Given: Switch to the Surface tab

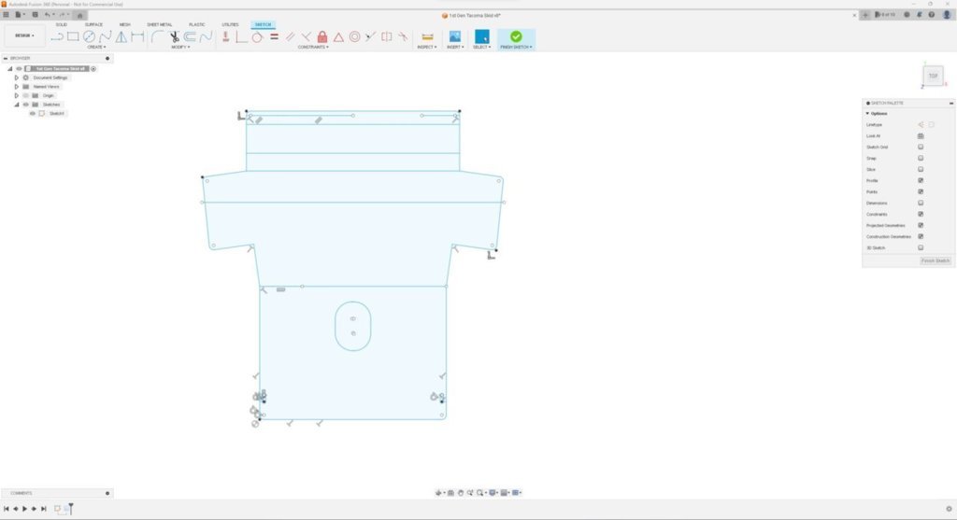Looking at the screenshot, I should pyautogui.click(x=94, y=24).
